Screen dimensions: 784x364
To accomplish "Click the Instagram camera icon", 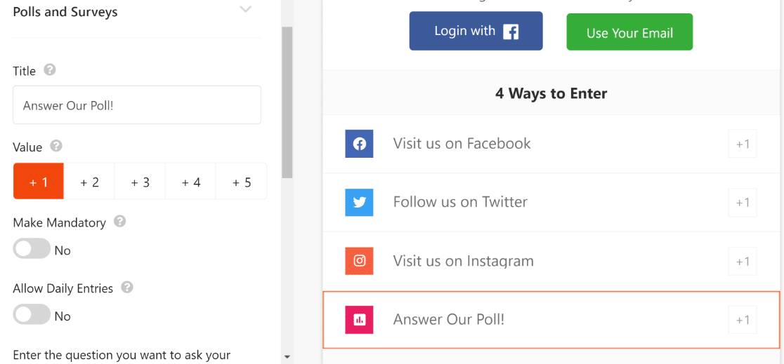I will [x=359, y=261].
